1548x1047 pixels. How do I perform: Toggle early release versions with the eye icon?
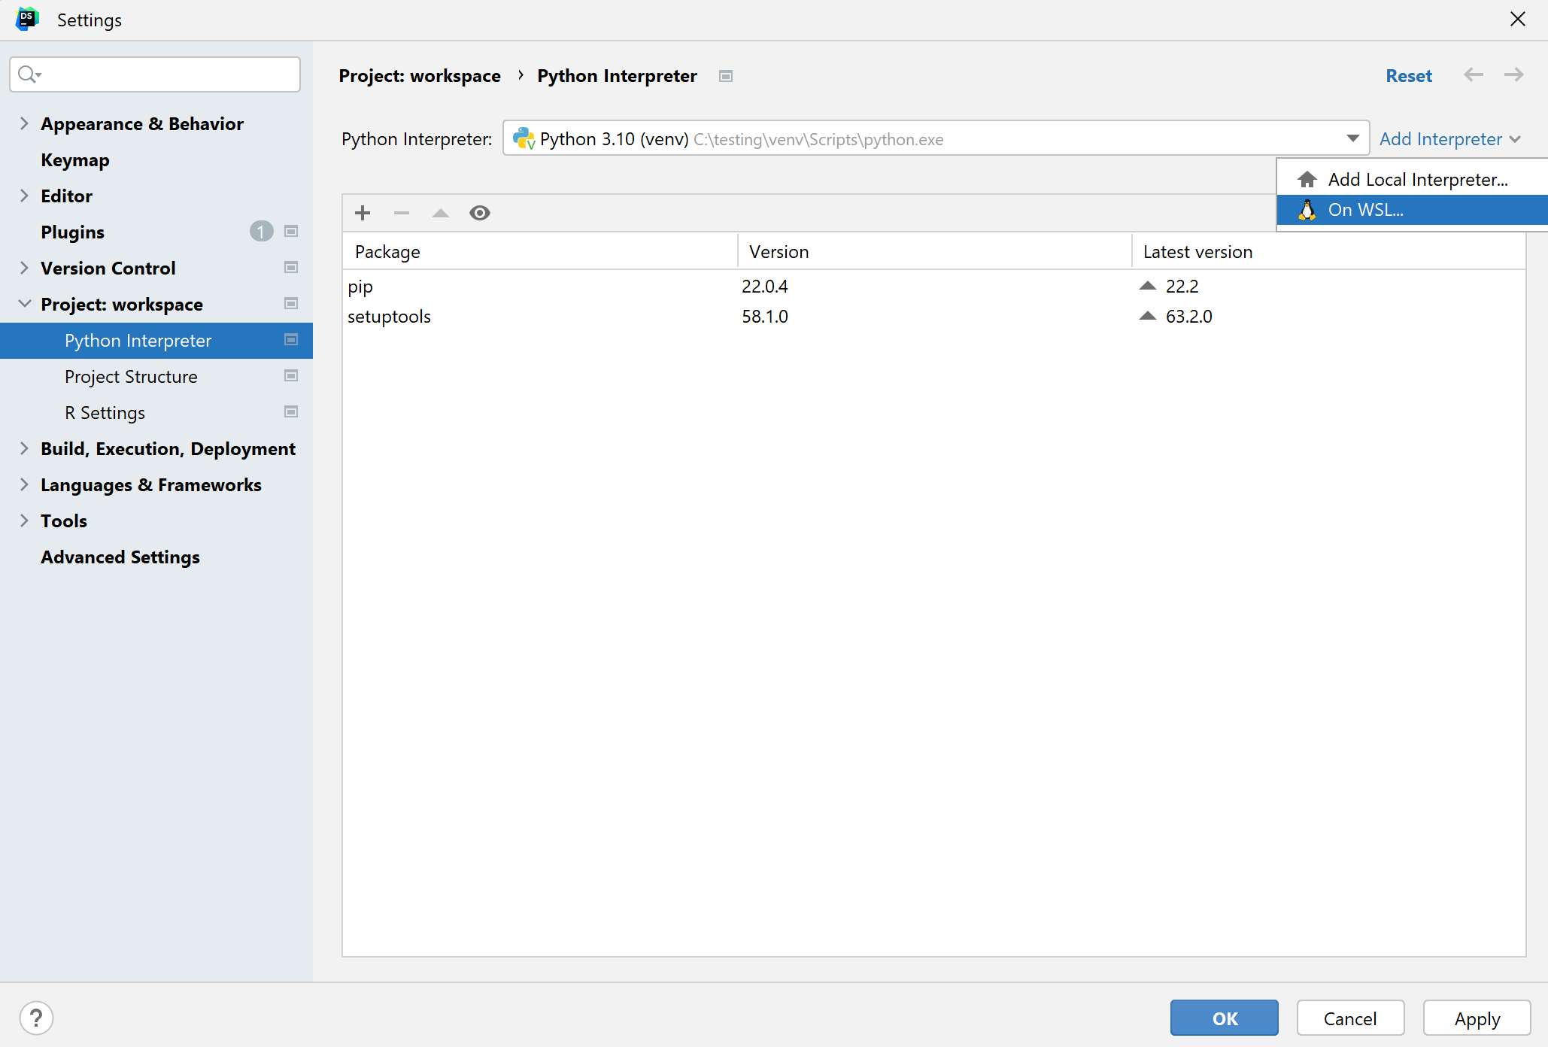(x=480, y=213)
